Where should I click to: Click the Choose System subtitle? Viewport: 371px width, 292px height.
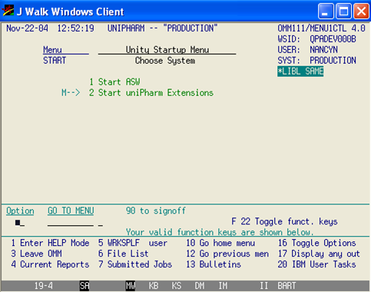165,61
